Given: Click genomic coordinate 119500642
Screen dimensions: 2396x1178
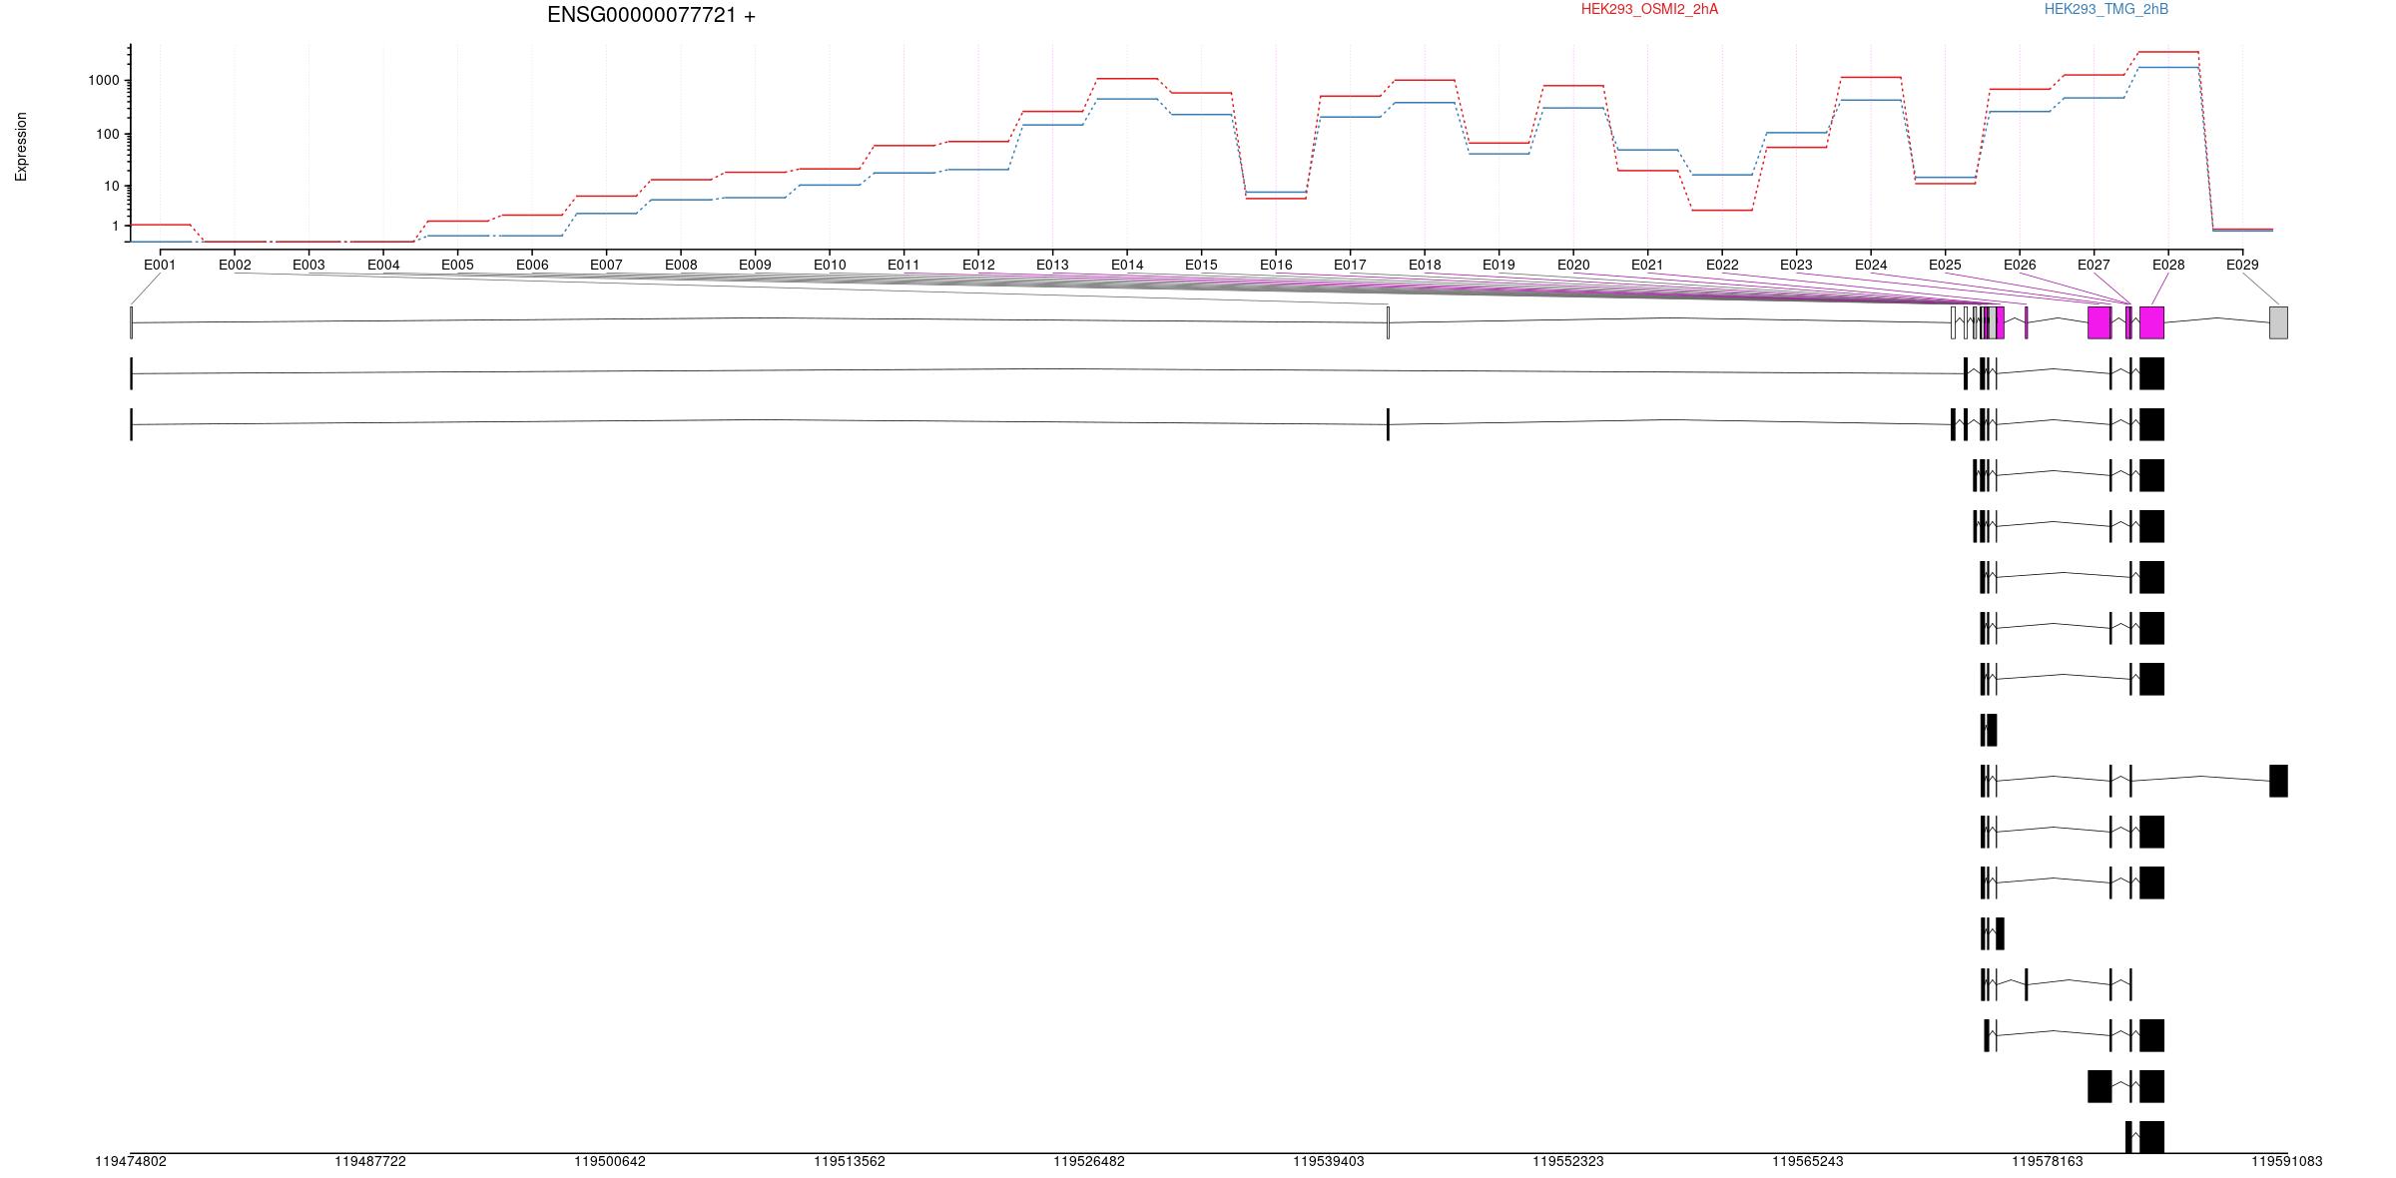Looking at the screenshot, I should point(610,1161).
